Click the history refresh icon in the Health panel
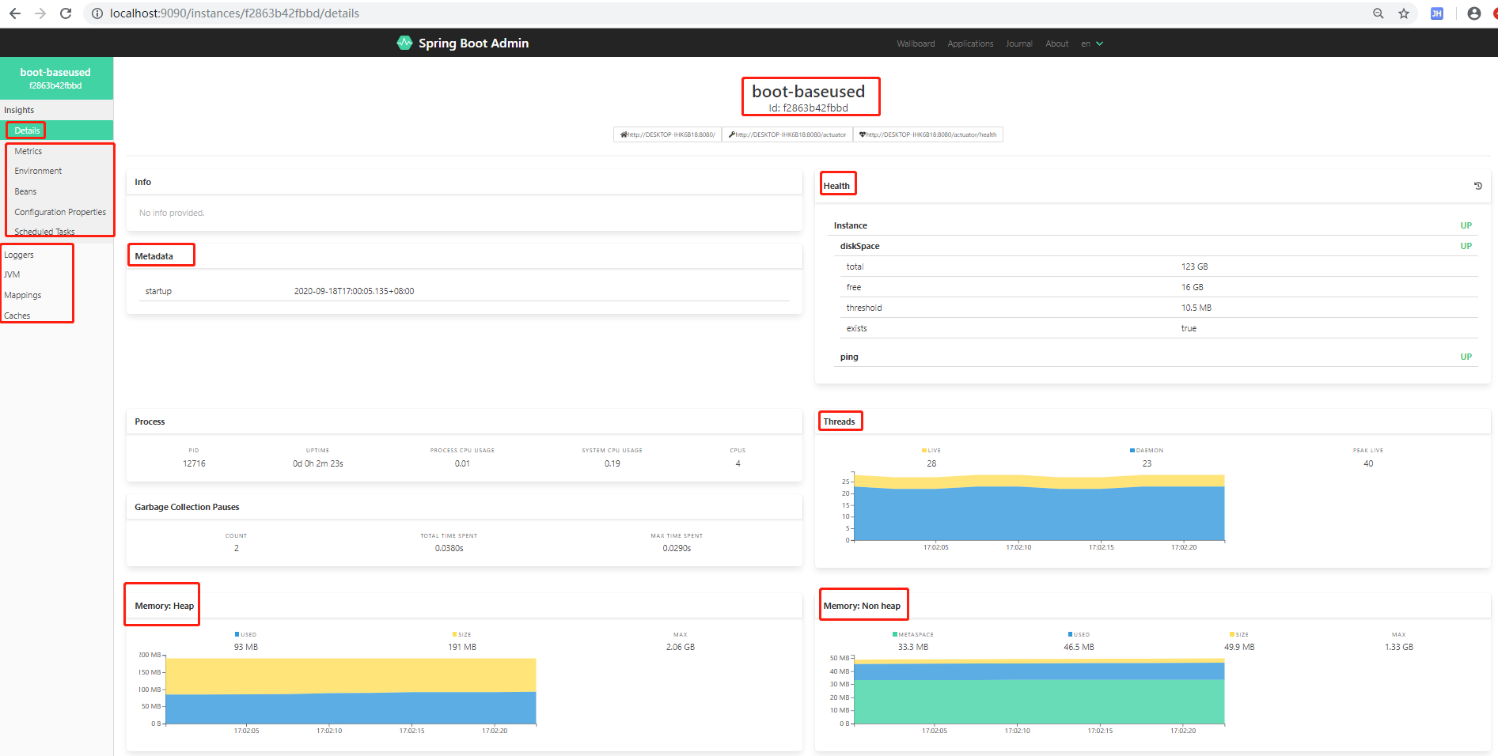Viewport: 1498px width, 756px height. 1477,185
